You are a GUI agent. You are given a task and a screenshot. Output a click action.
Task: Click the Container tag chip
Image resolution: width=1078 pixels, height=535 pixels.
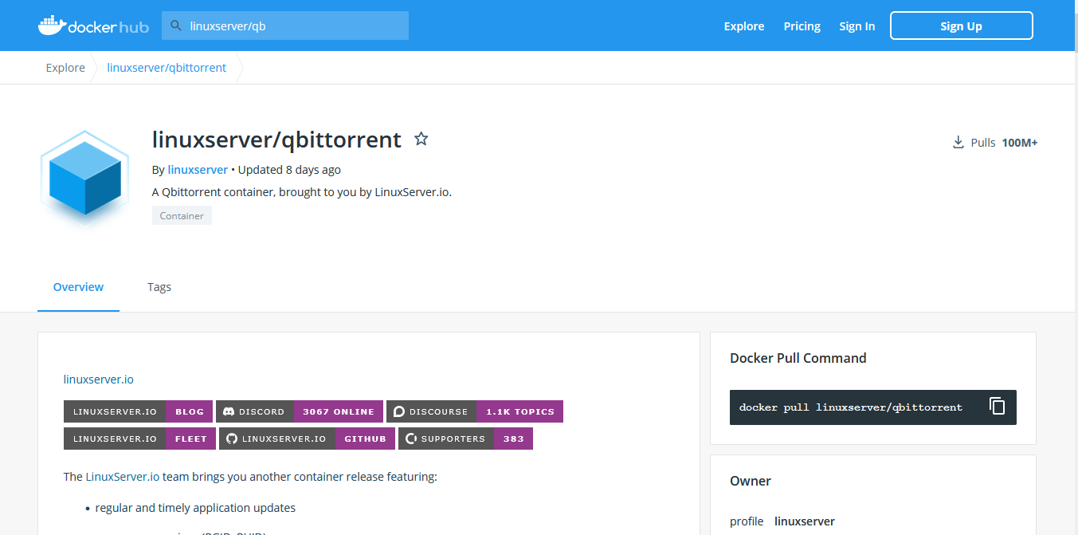tap(182, 215)
